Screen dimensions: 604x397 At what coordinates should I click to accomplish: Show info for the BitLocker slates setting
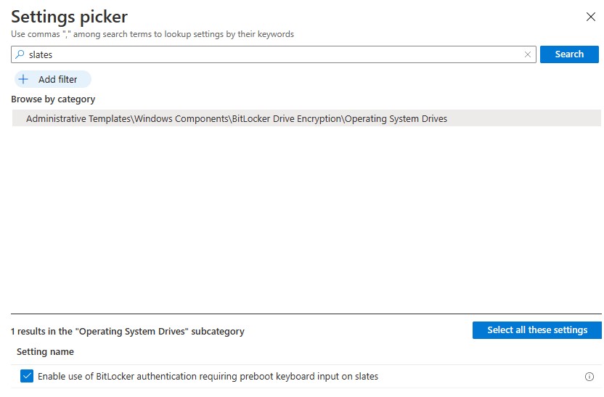589,377
